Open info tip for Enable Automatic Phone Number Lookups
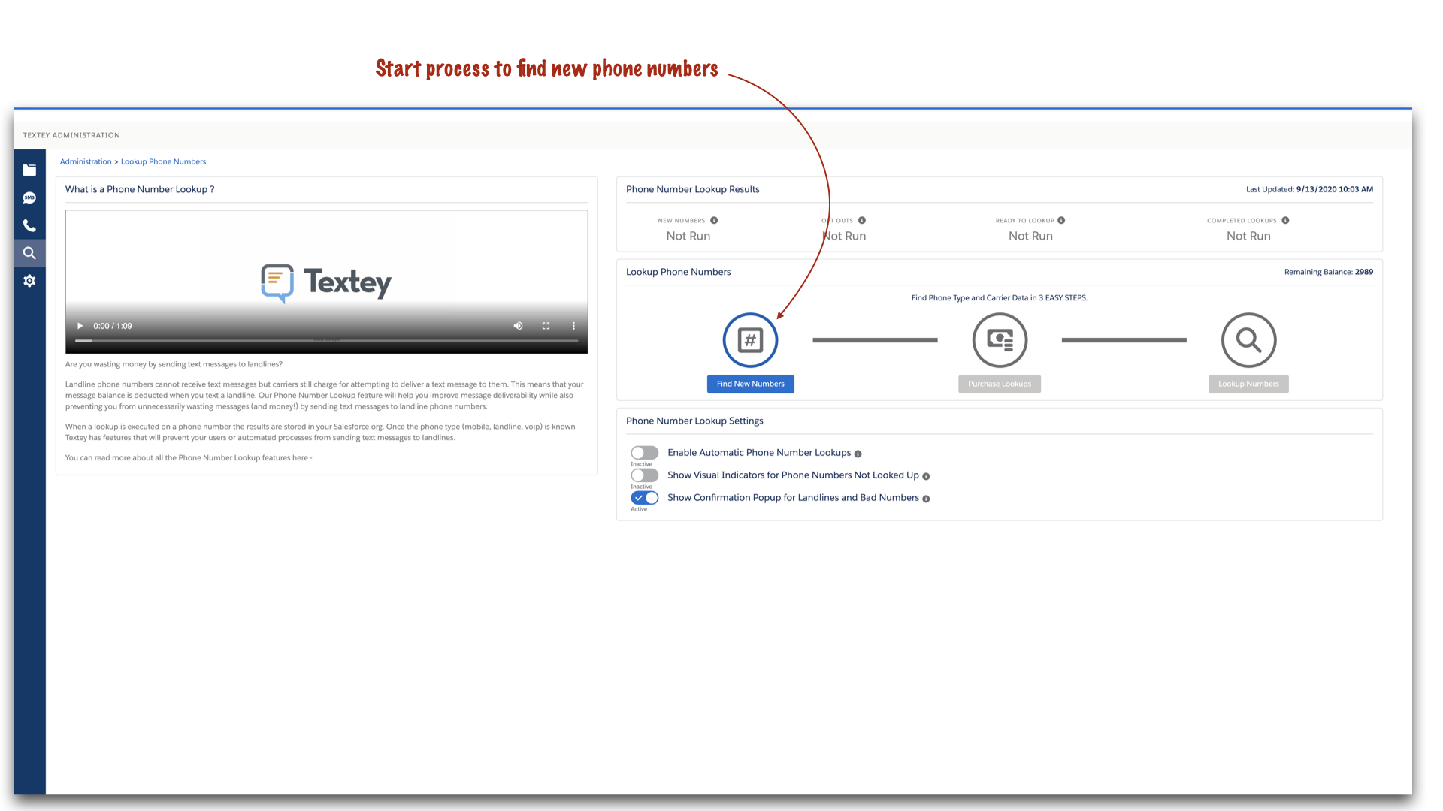 pyautogui.click(x=858, y=454)
